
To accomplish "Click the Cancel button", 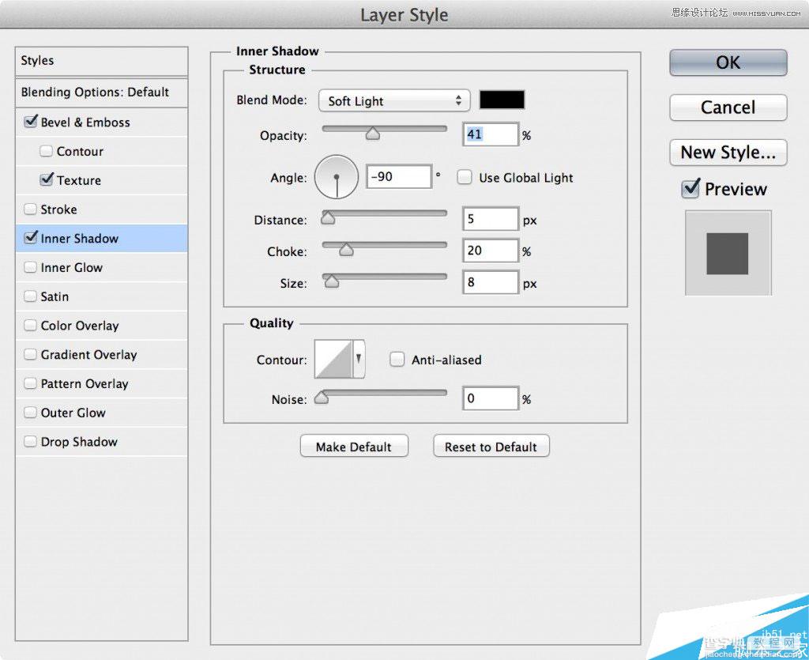I will click(728, 107).
